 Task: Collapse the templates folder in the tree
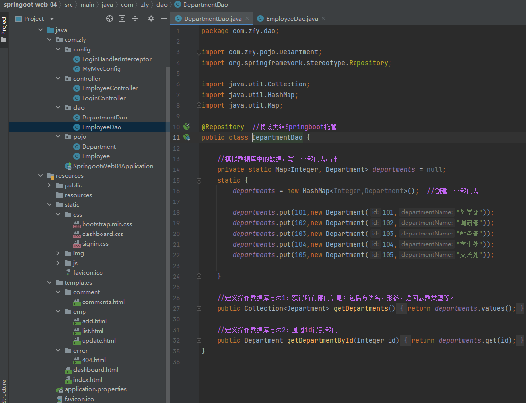[50, 283]
